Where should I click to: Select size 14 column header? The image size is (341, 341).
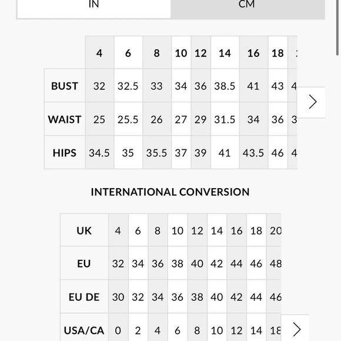pyautogui.click(x=225, y=52)
